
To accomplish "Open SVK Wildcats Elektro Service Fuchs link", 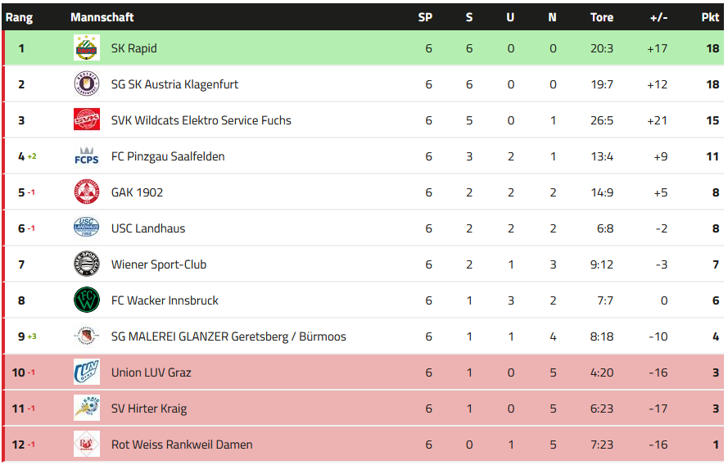I will click(201, 120).
